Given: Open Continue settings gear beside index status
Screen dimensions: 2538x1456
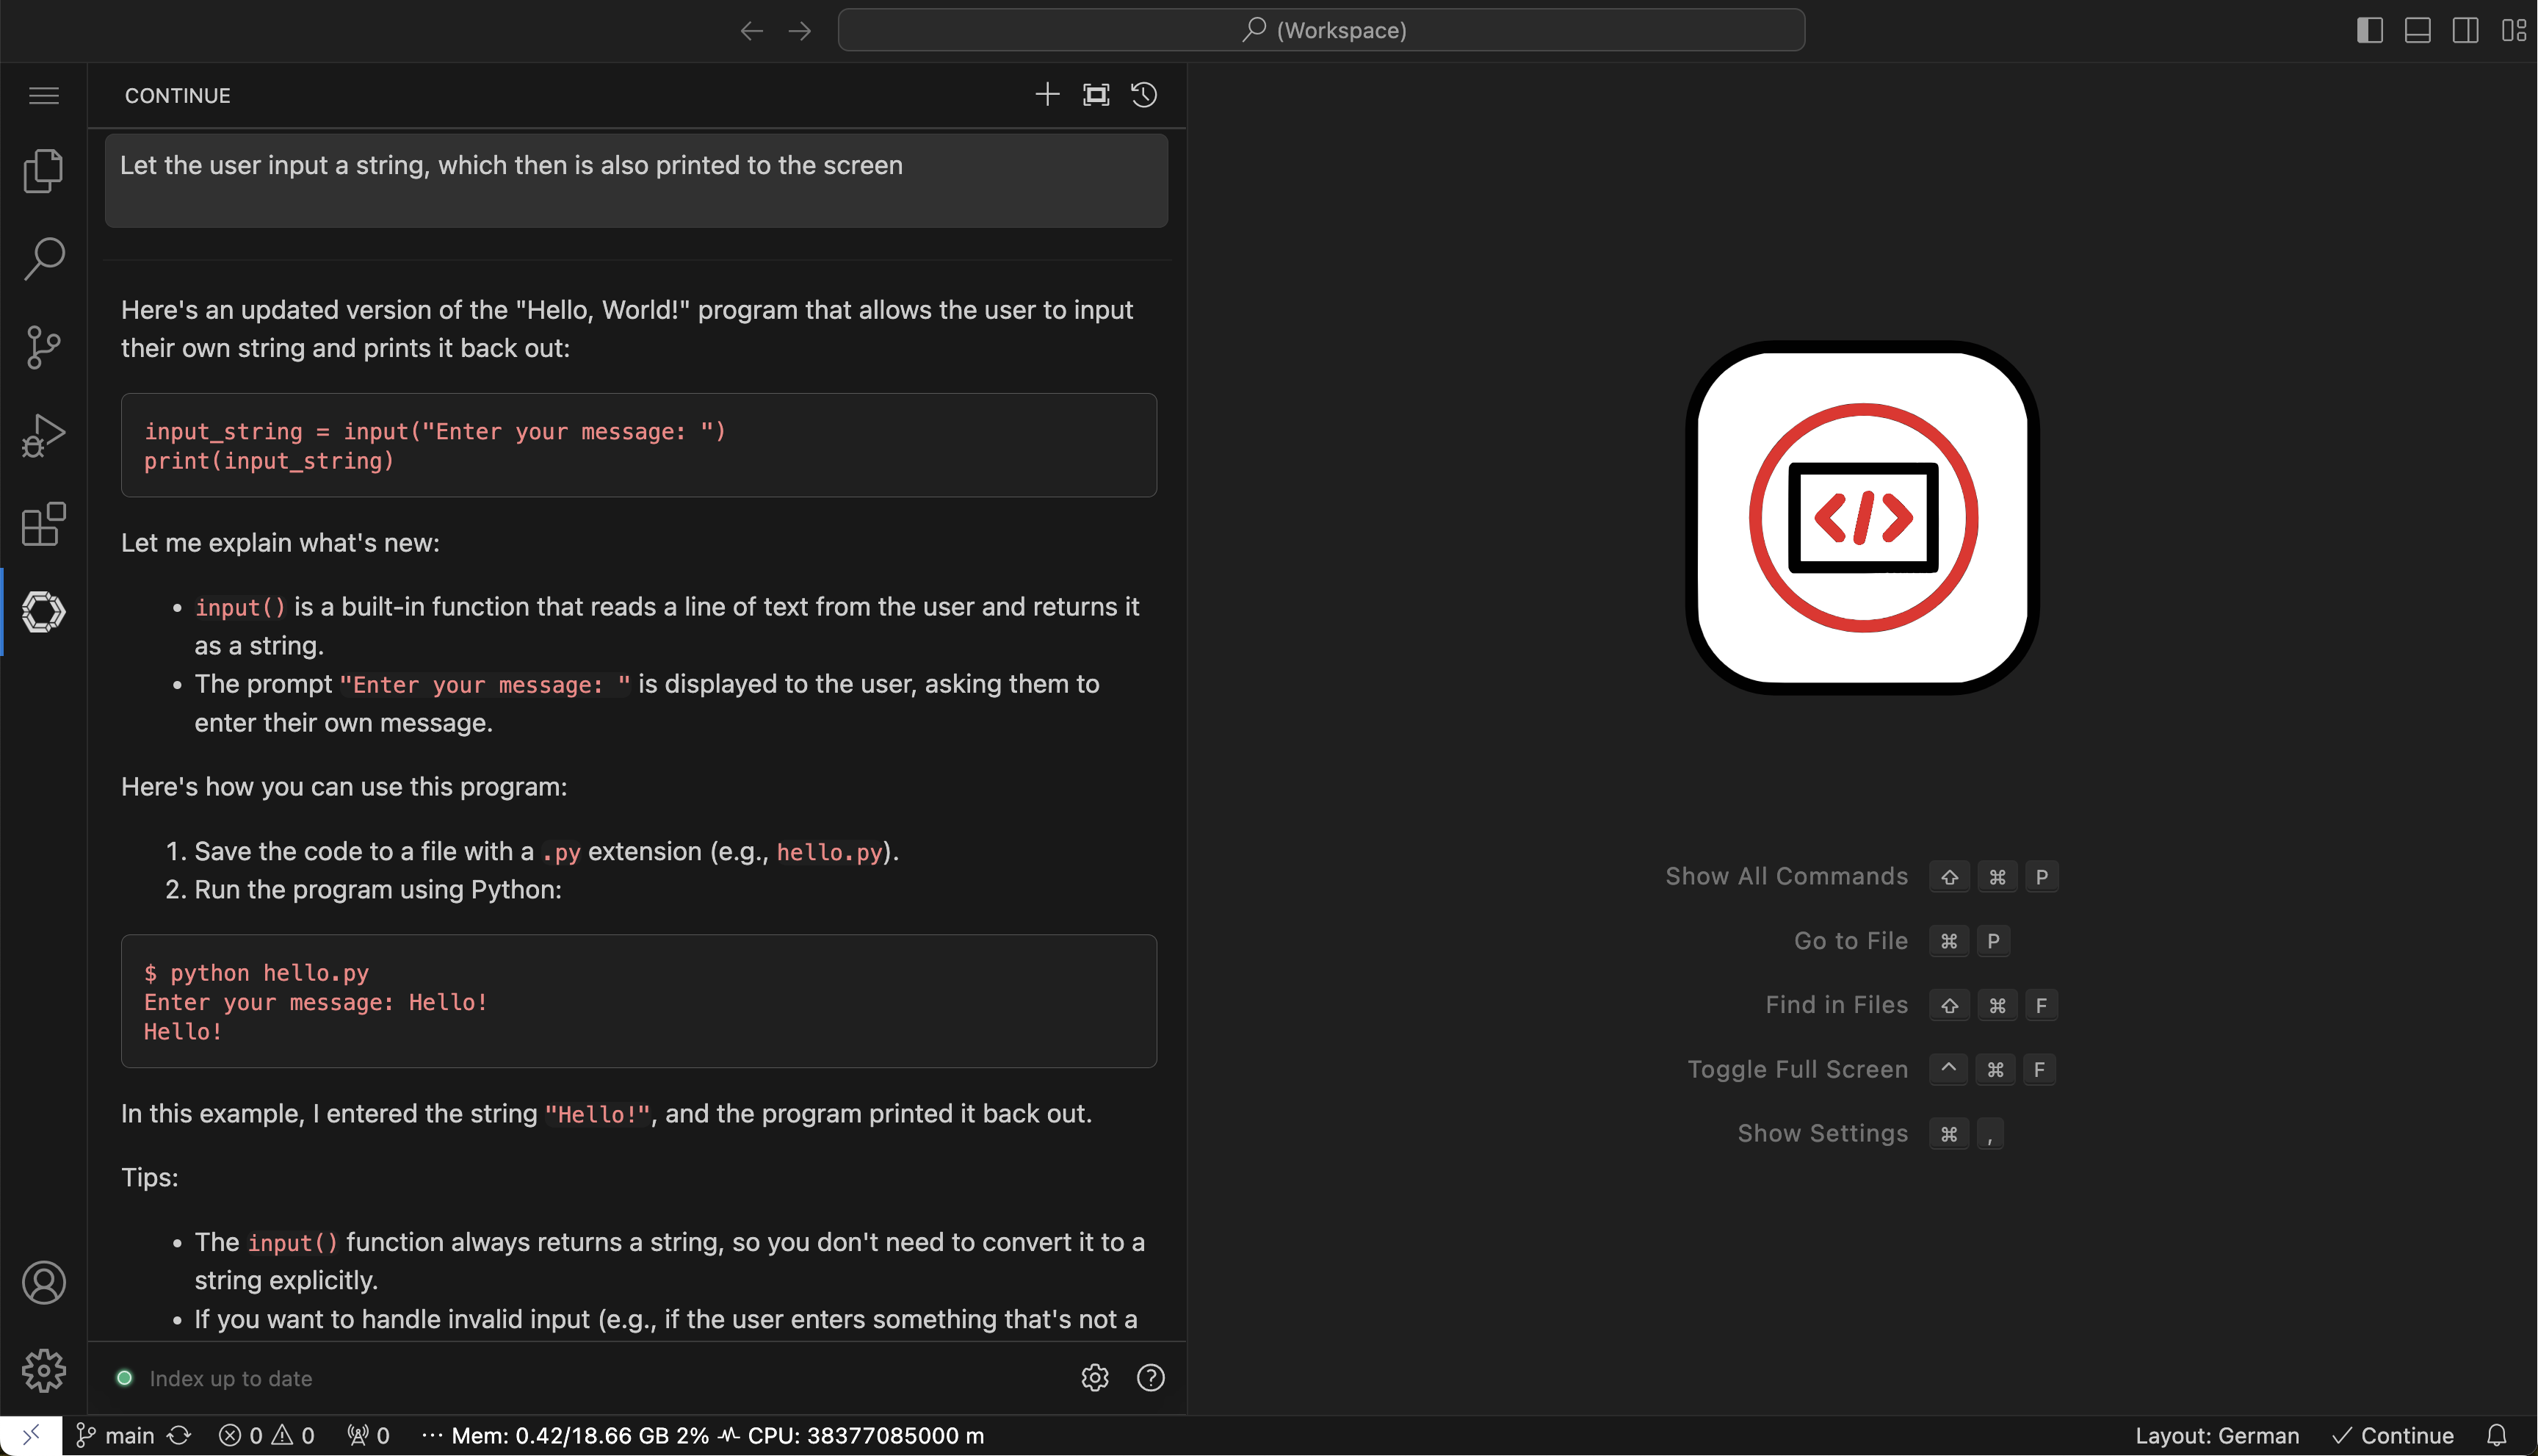Looking at the screenshot, I should click(1094, 1378).
